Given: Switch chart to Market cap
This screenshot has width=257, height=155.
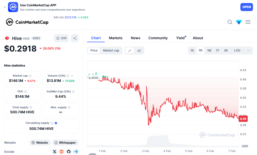Looking at the screenshot, I should [111, 50].
